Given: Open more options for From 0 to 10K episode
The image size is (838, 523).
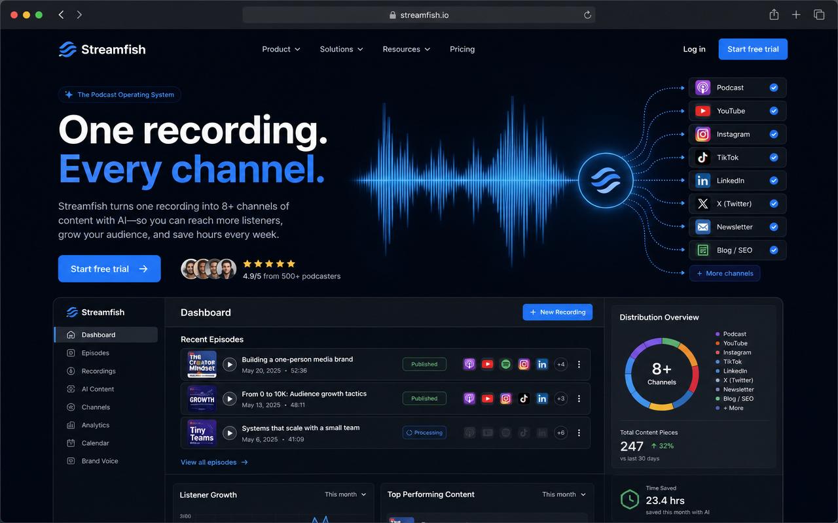Looking at the screenshot, I should pyautogui.click(x=579, y=398).
